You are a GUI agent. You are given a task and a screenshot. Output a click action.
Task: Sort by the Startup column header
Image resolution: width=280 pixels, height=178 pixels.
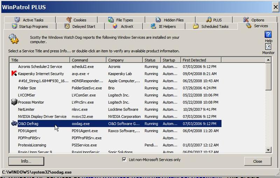[x=171, y=60]
